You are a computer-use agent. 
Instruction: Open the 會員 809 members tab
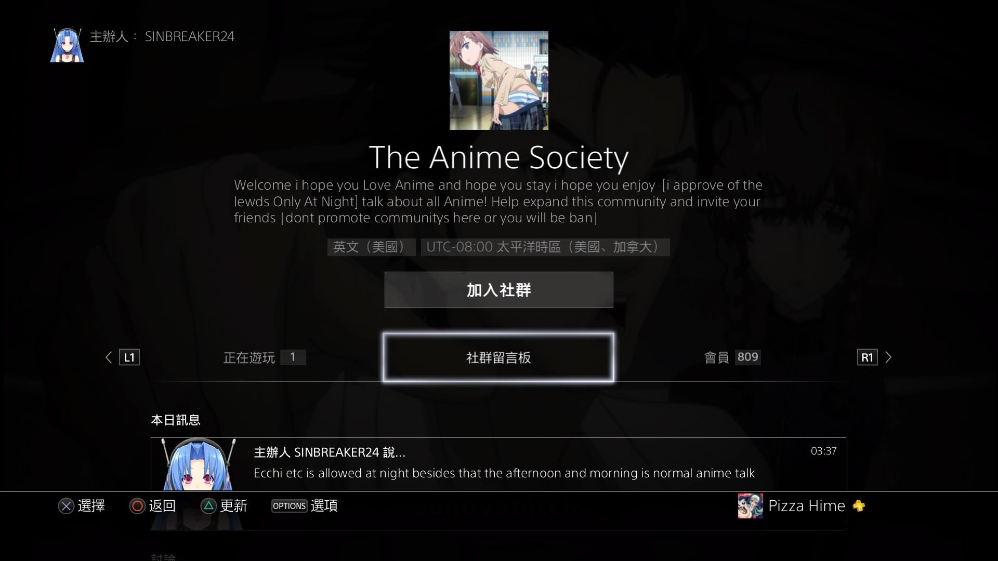tap(732, 357)
